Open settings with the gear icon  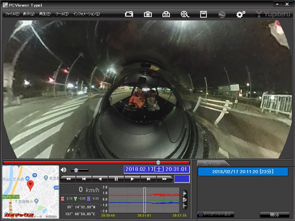[240, 14]
